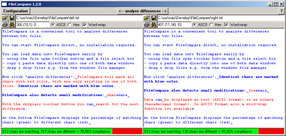Click the word "freeware" in right pane
The image size is (286, 136).
pos(258,91)
